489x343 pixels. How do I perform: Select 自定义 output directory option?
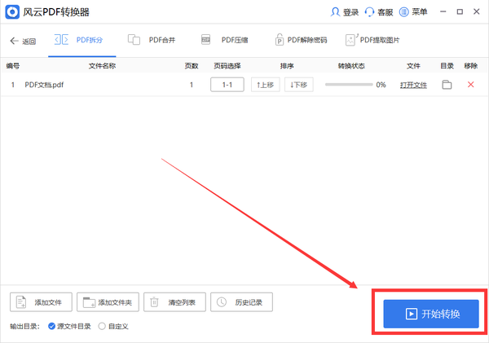click(x=102, y=326)
